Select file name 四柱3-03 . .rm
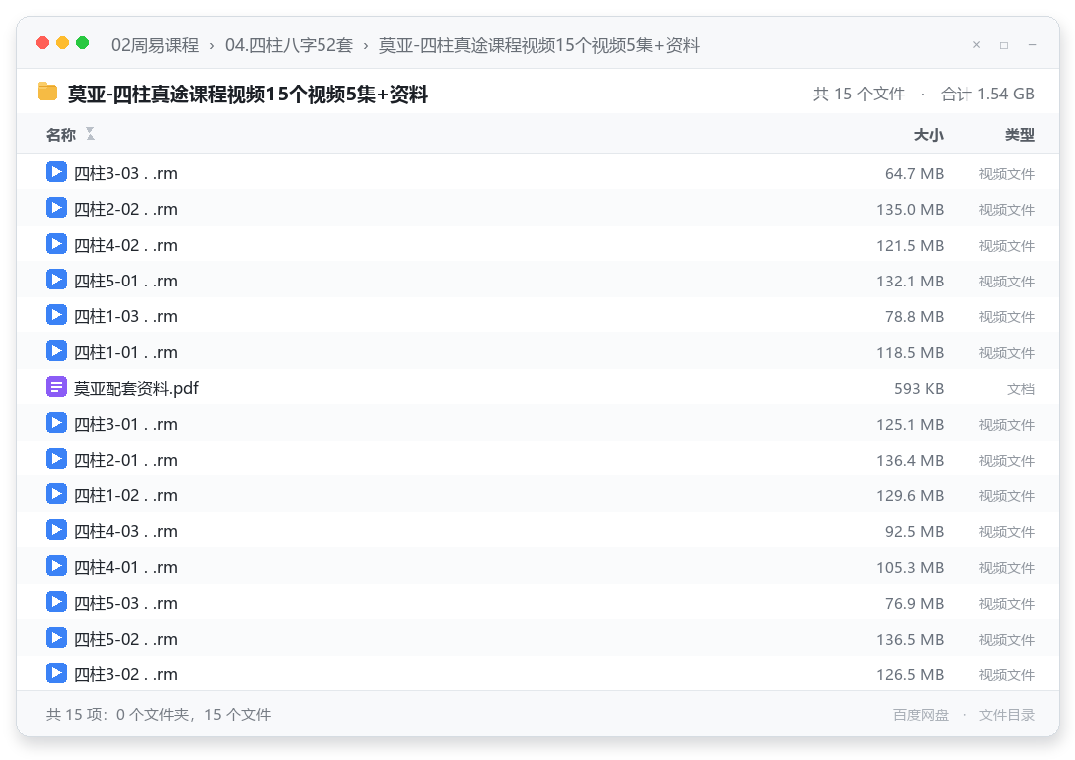Viewport: 1075px width, 760px height. point(125,173)
